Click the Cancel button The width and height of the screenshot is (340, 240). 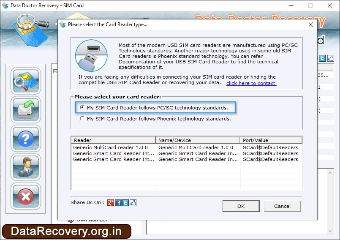click(282, 206)
